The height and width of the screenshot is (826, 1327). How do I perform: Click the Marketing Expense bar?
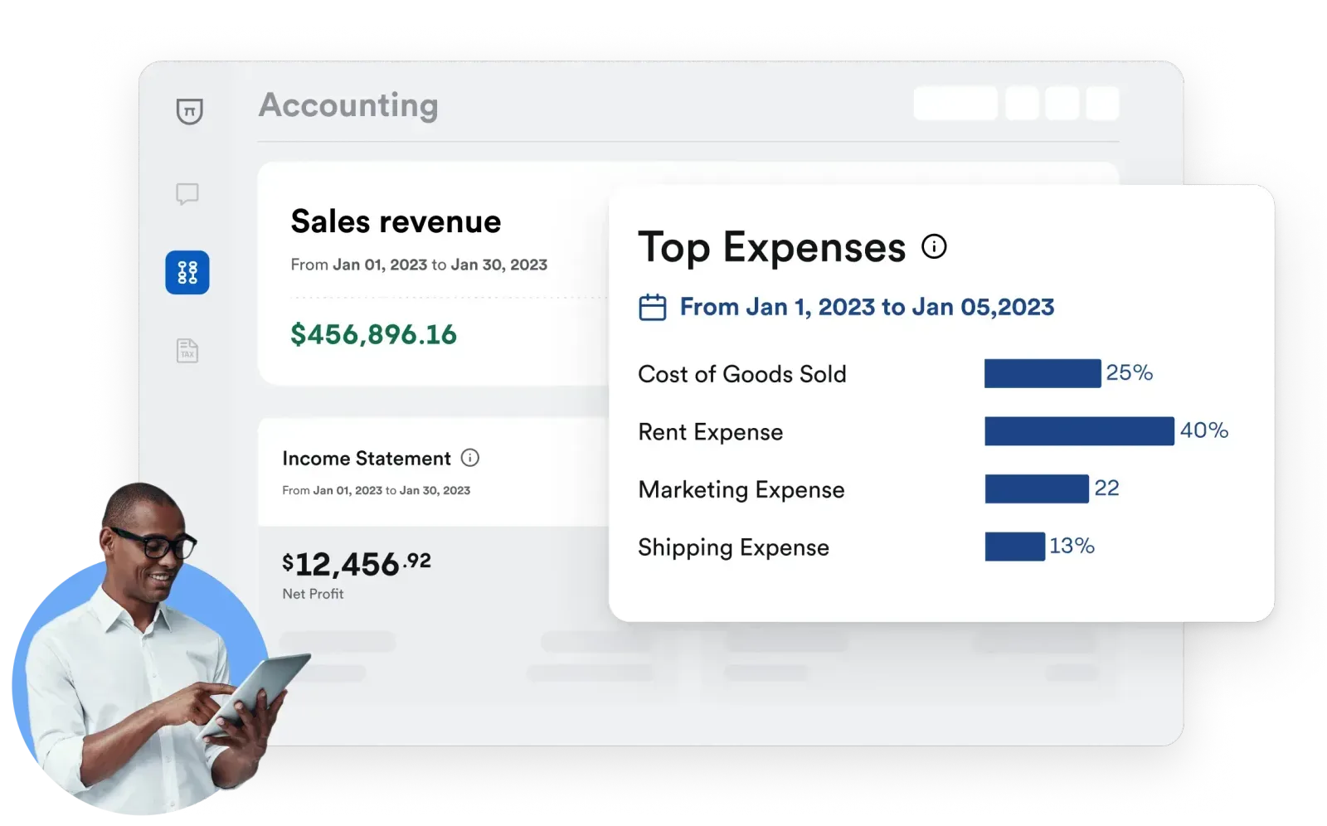coord(1037,488)
